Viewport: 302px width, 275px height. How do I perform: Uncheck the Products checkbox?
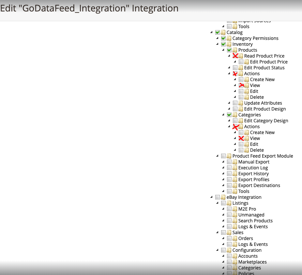pos(229,50)
